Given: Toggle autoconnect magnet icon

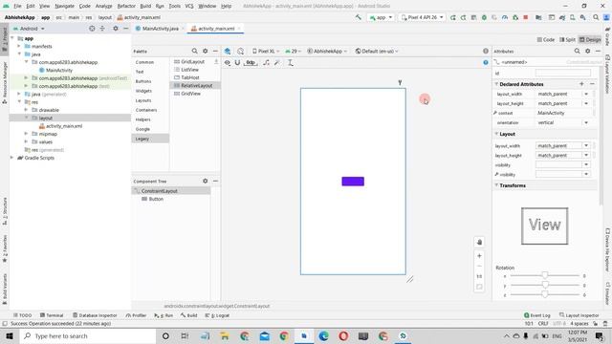Looking at the screenshot, I should 237,62.
